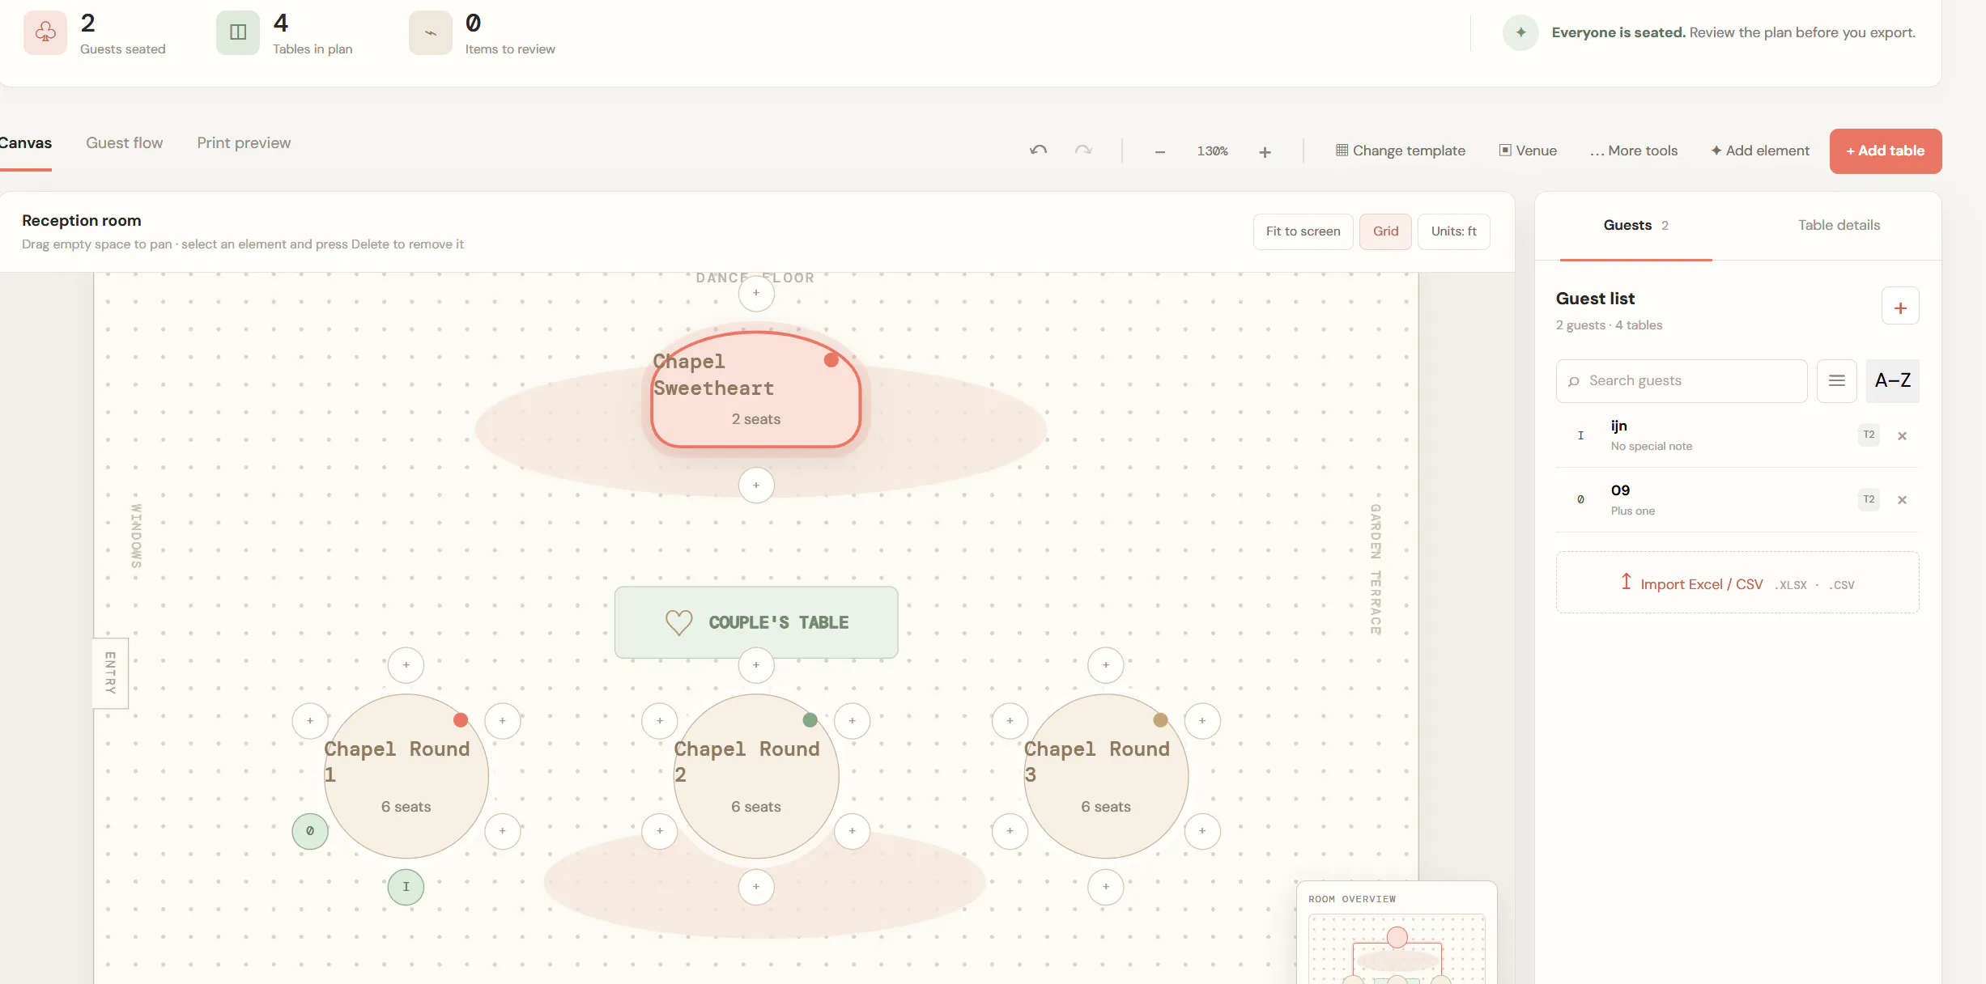
Task: Switch the Units: ft setting
Action: (x=1453, y=231)
